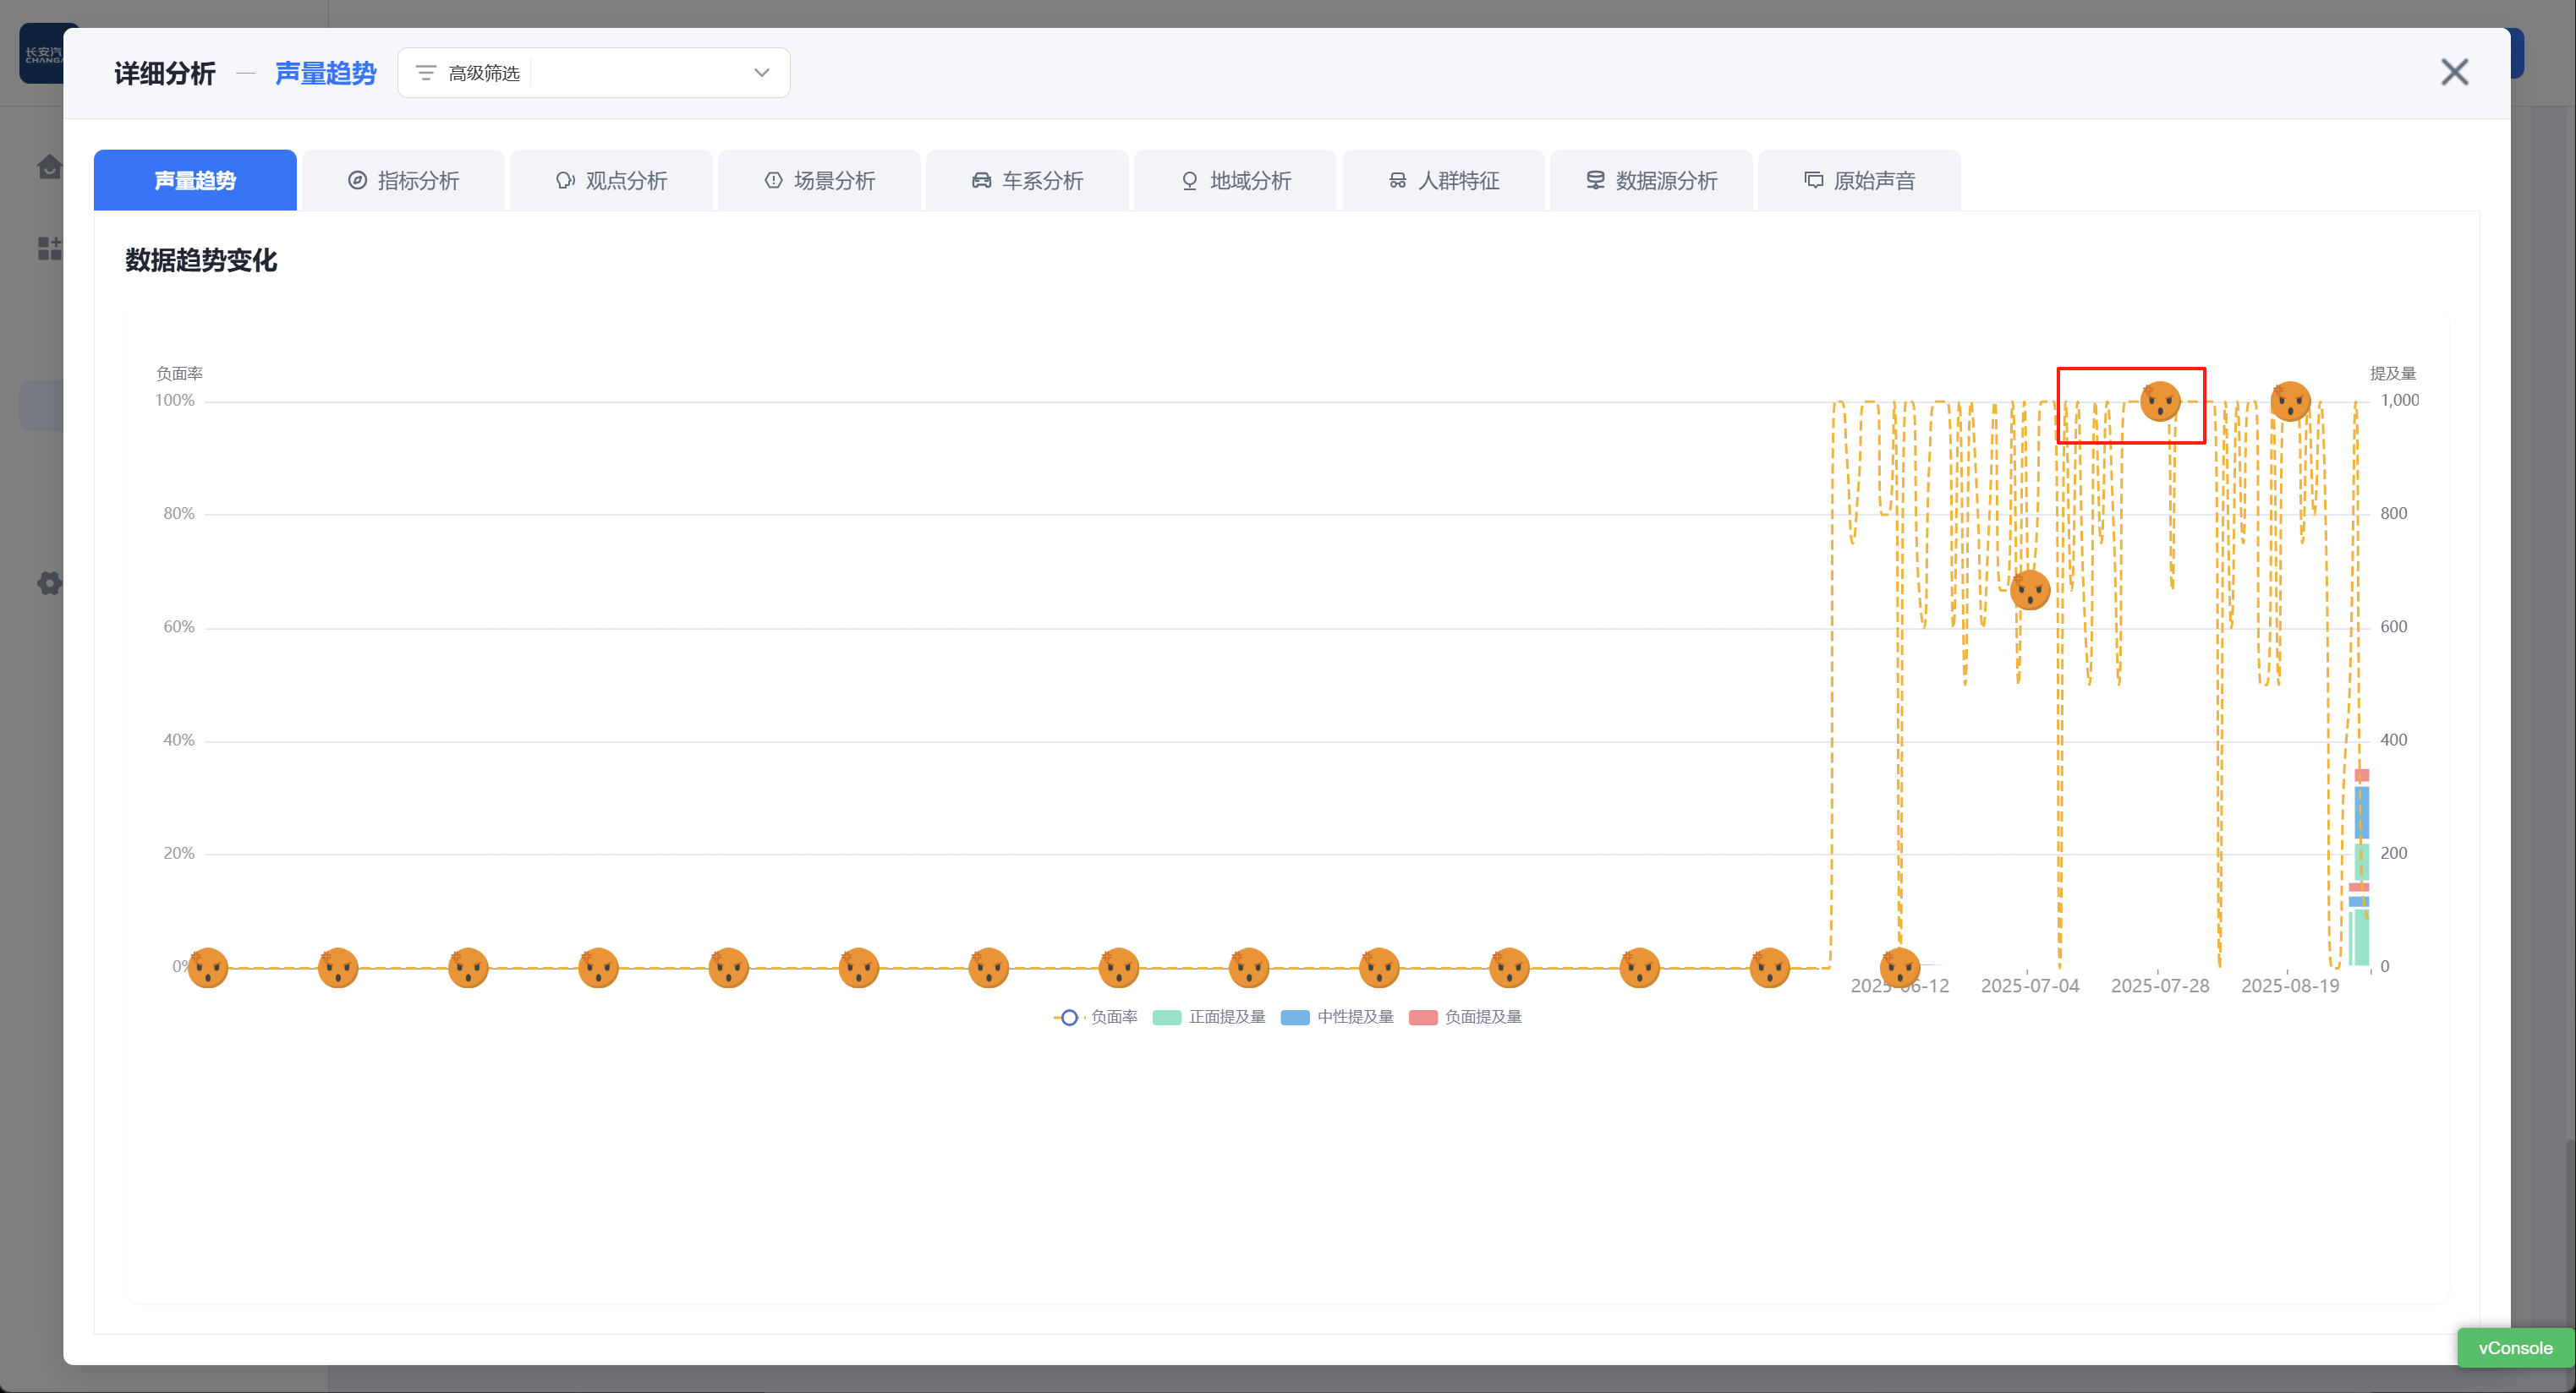The image size is (2576, 1393).
Task: Toggle 负面提及量 red legend swatch
Action: pos(1423,1017)
